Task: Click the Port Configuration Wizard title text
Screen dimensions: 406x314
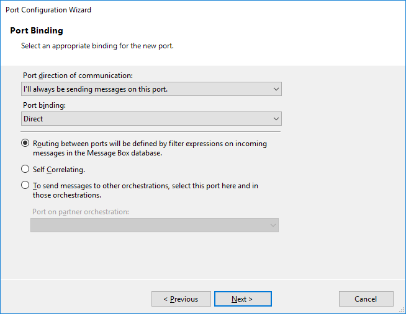Action: (48, 10)
